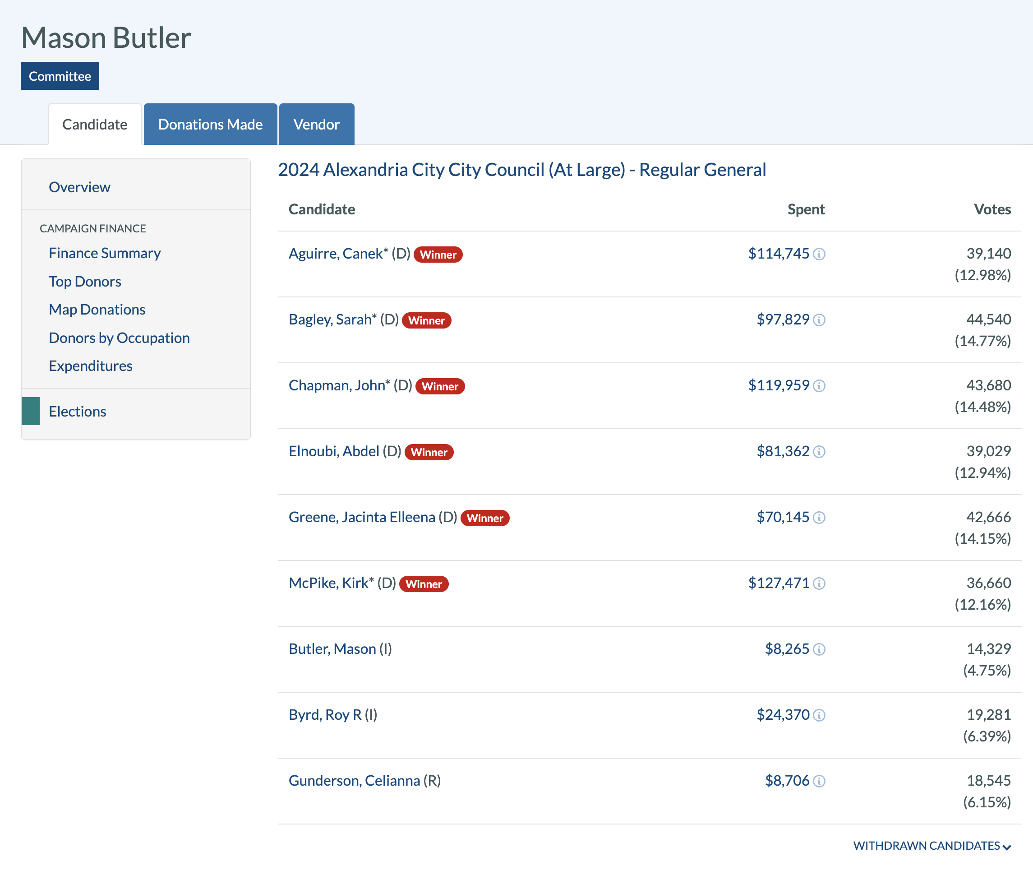Switch to the Donations Made tab

coord(210,124)
